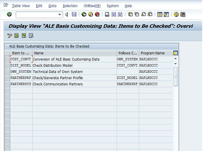The image size is (203, 151).
Task: Click the Name column header
Action: pyautogui.click(x=39, y=53)
